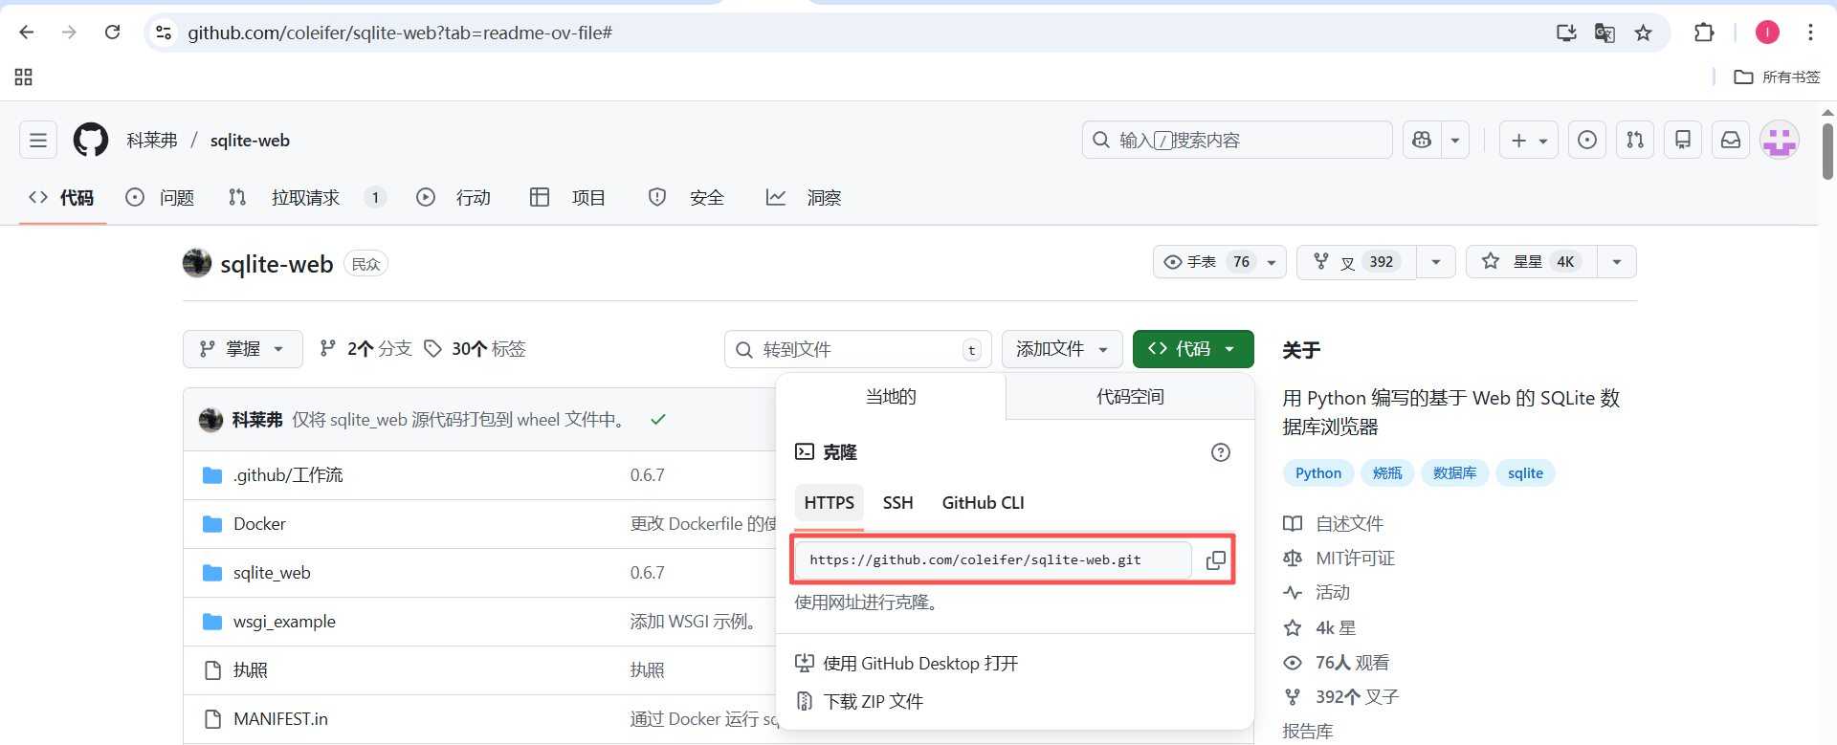Image resolution: width=1837 pixels, height=745 pixels.
Task: Switch to the 代码空间 codespaces tab
Action: coord(1130,397)
